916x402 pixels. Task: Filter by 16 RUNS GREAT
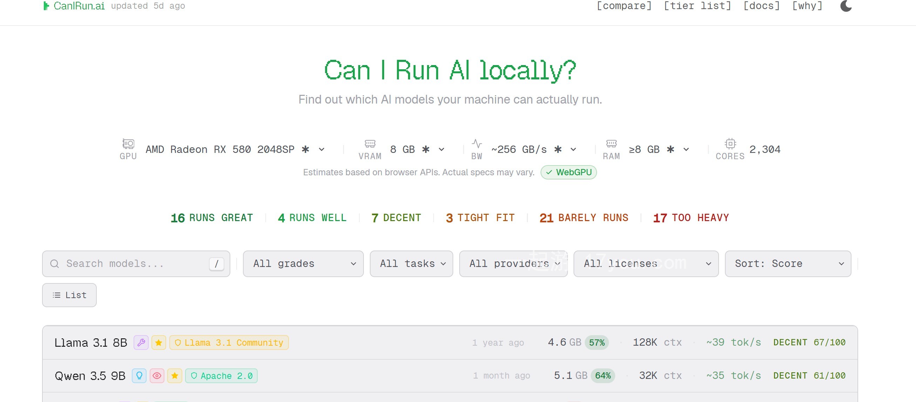212,218
